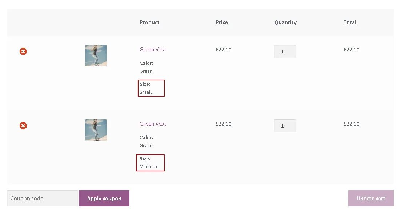The width and height of the screenshot is (405, 217).
Task: Click the £22.00 row total of Medium vest
Action: click(352, 124)
